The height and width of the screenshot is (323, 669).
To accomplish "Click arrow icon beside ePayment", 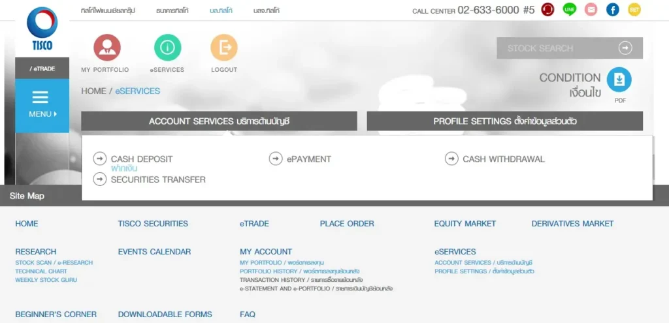I will pyautogui.click(x=276, y=159).
